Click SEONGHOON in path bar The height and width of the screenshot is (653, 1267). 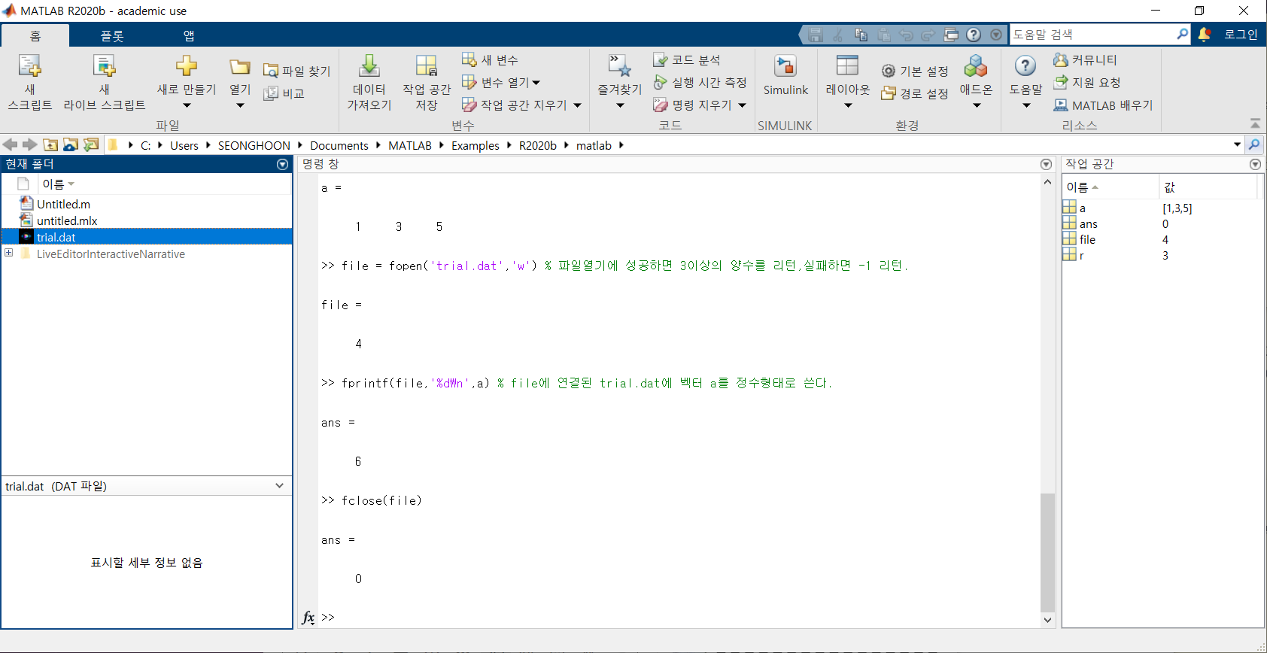(x=254, y=145)
